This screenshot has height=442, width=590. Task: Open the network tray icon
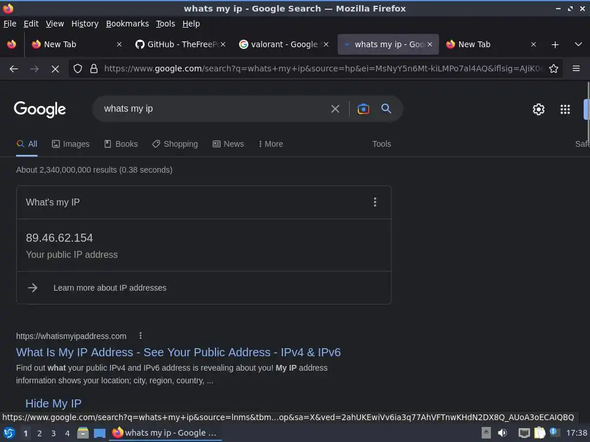click(x=524, y=433)
